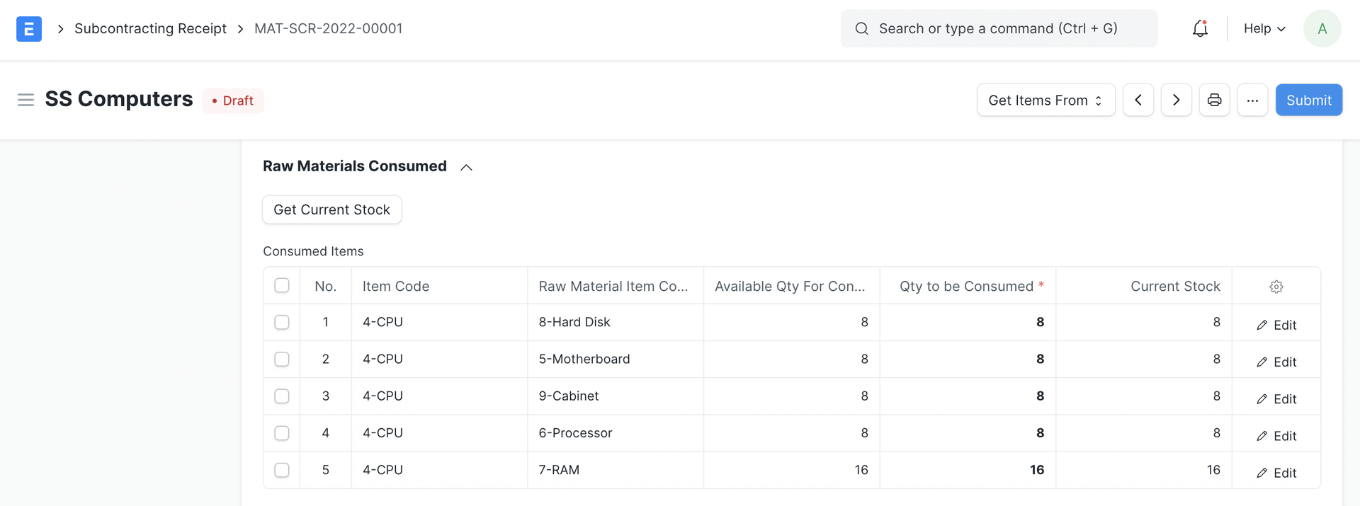Open the notifications bell
The width and height of the screenshot is (1360, 506).
tap(1200, 29)
